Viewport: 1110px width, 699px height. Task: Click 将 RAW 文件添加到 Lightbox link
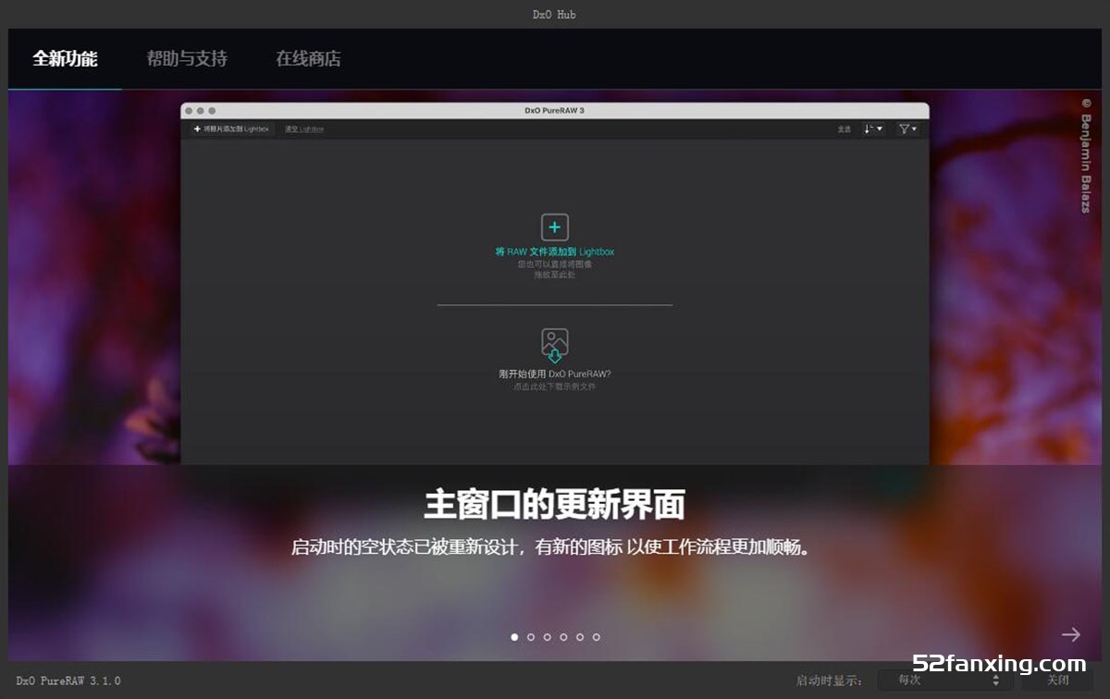coord(555,251)
